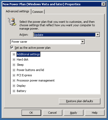The image size is (108, 120).
Task: Expand the Display settings node
Action: (14, 86)
